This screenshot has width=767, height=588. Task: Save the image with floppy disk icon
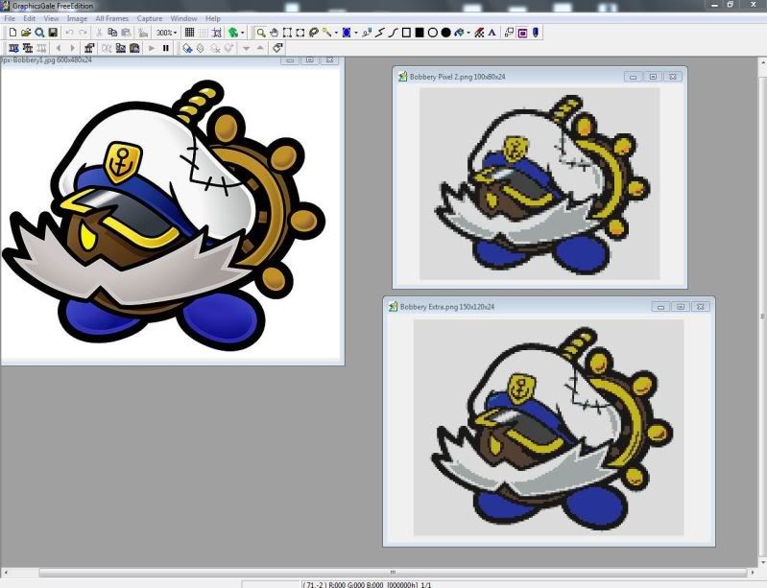pos(53,33)
